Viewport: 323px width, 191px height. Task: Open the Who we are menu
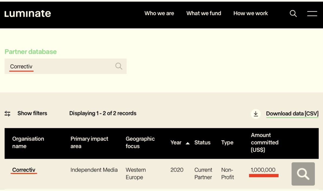coord(159,13)
